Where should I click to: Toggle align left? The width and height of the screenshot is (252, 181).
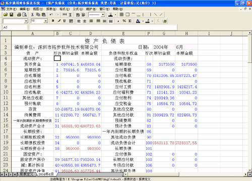point(79,21)
